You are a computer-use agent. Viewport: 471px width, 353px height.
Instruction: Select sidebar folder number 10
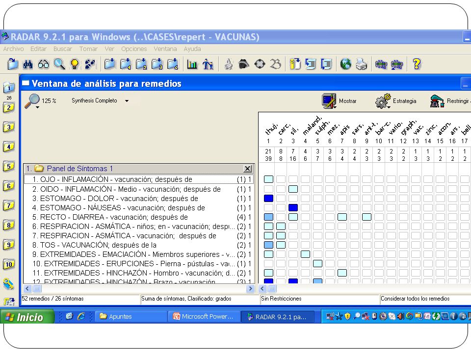[9, 264]
